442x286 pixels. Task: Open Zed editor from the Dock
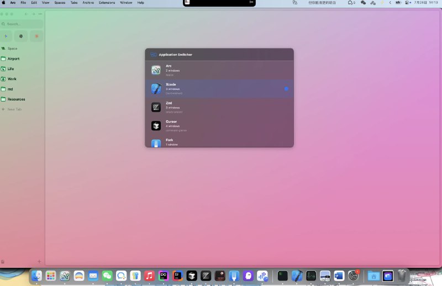(x=206, y=276)
